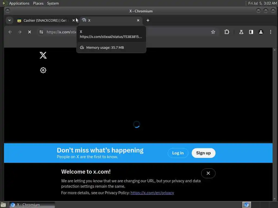Click the Log in button

click(178, 153)
